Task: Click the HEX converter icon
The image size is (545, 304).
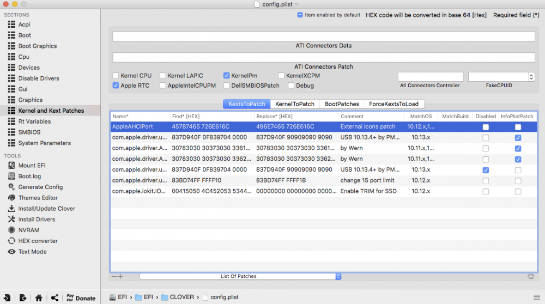Action: [x=11, y=241]
